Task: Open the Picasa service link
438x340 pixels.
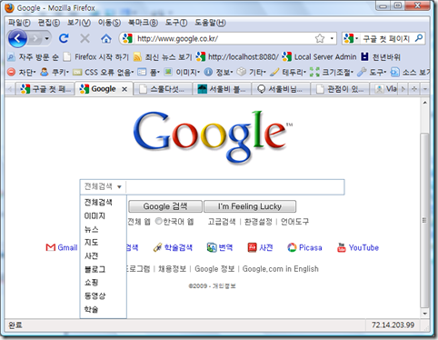Action: (304, 247)
